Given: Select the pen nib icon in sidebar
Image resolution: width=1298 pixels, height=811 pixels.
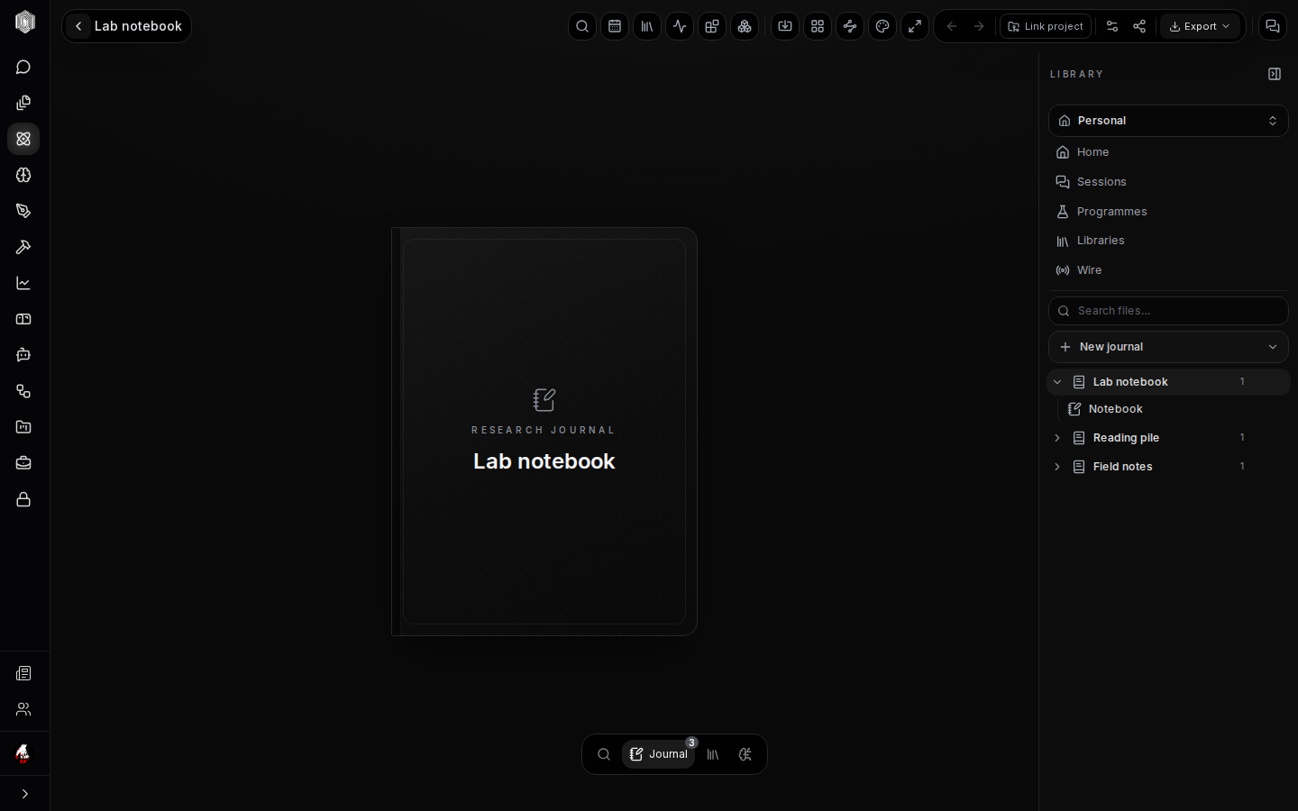Looking at the screenshot, I should [x=23, y=211].
